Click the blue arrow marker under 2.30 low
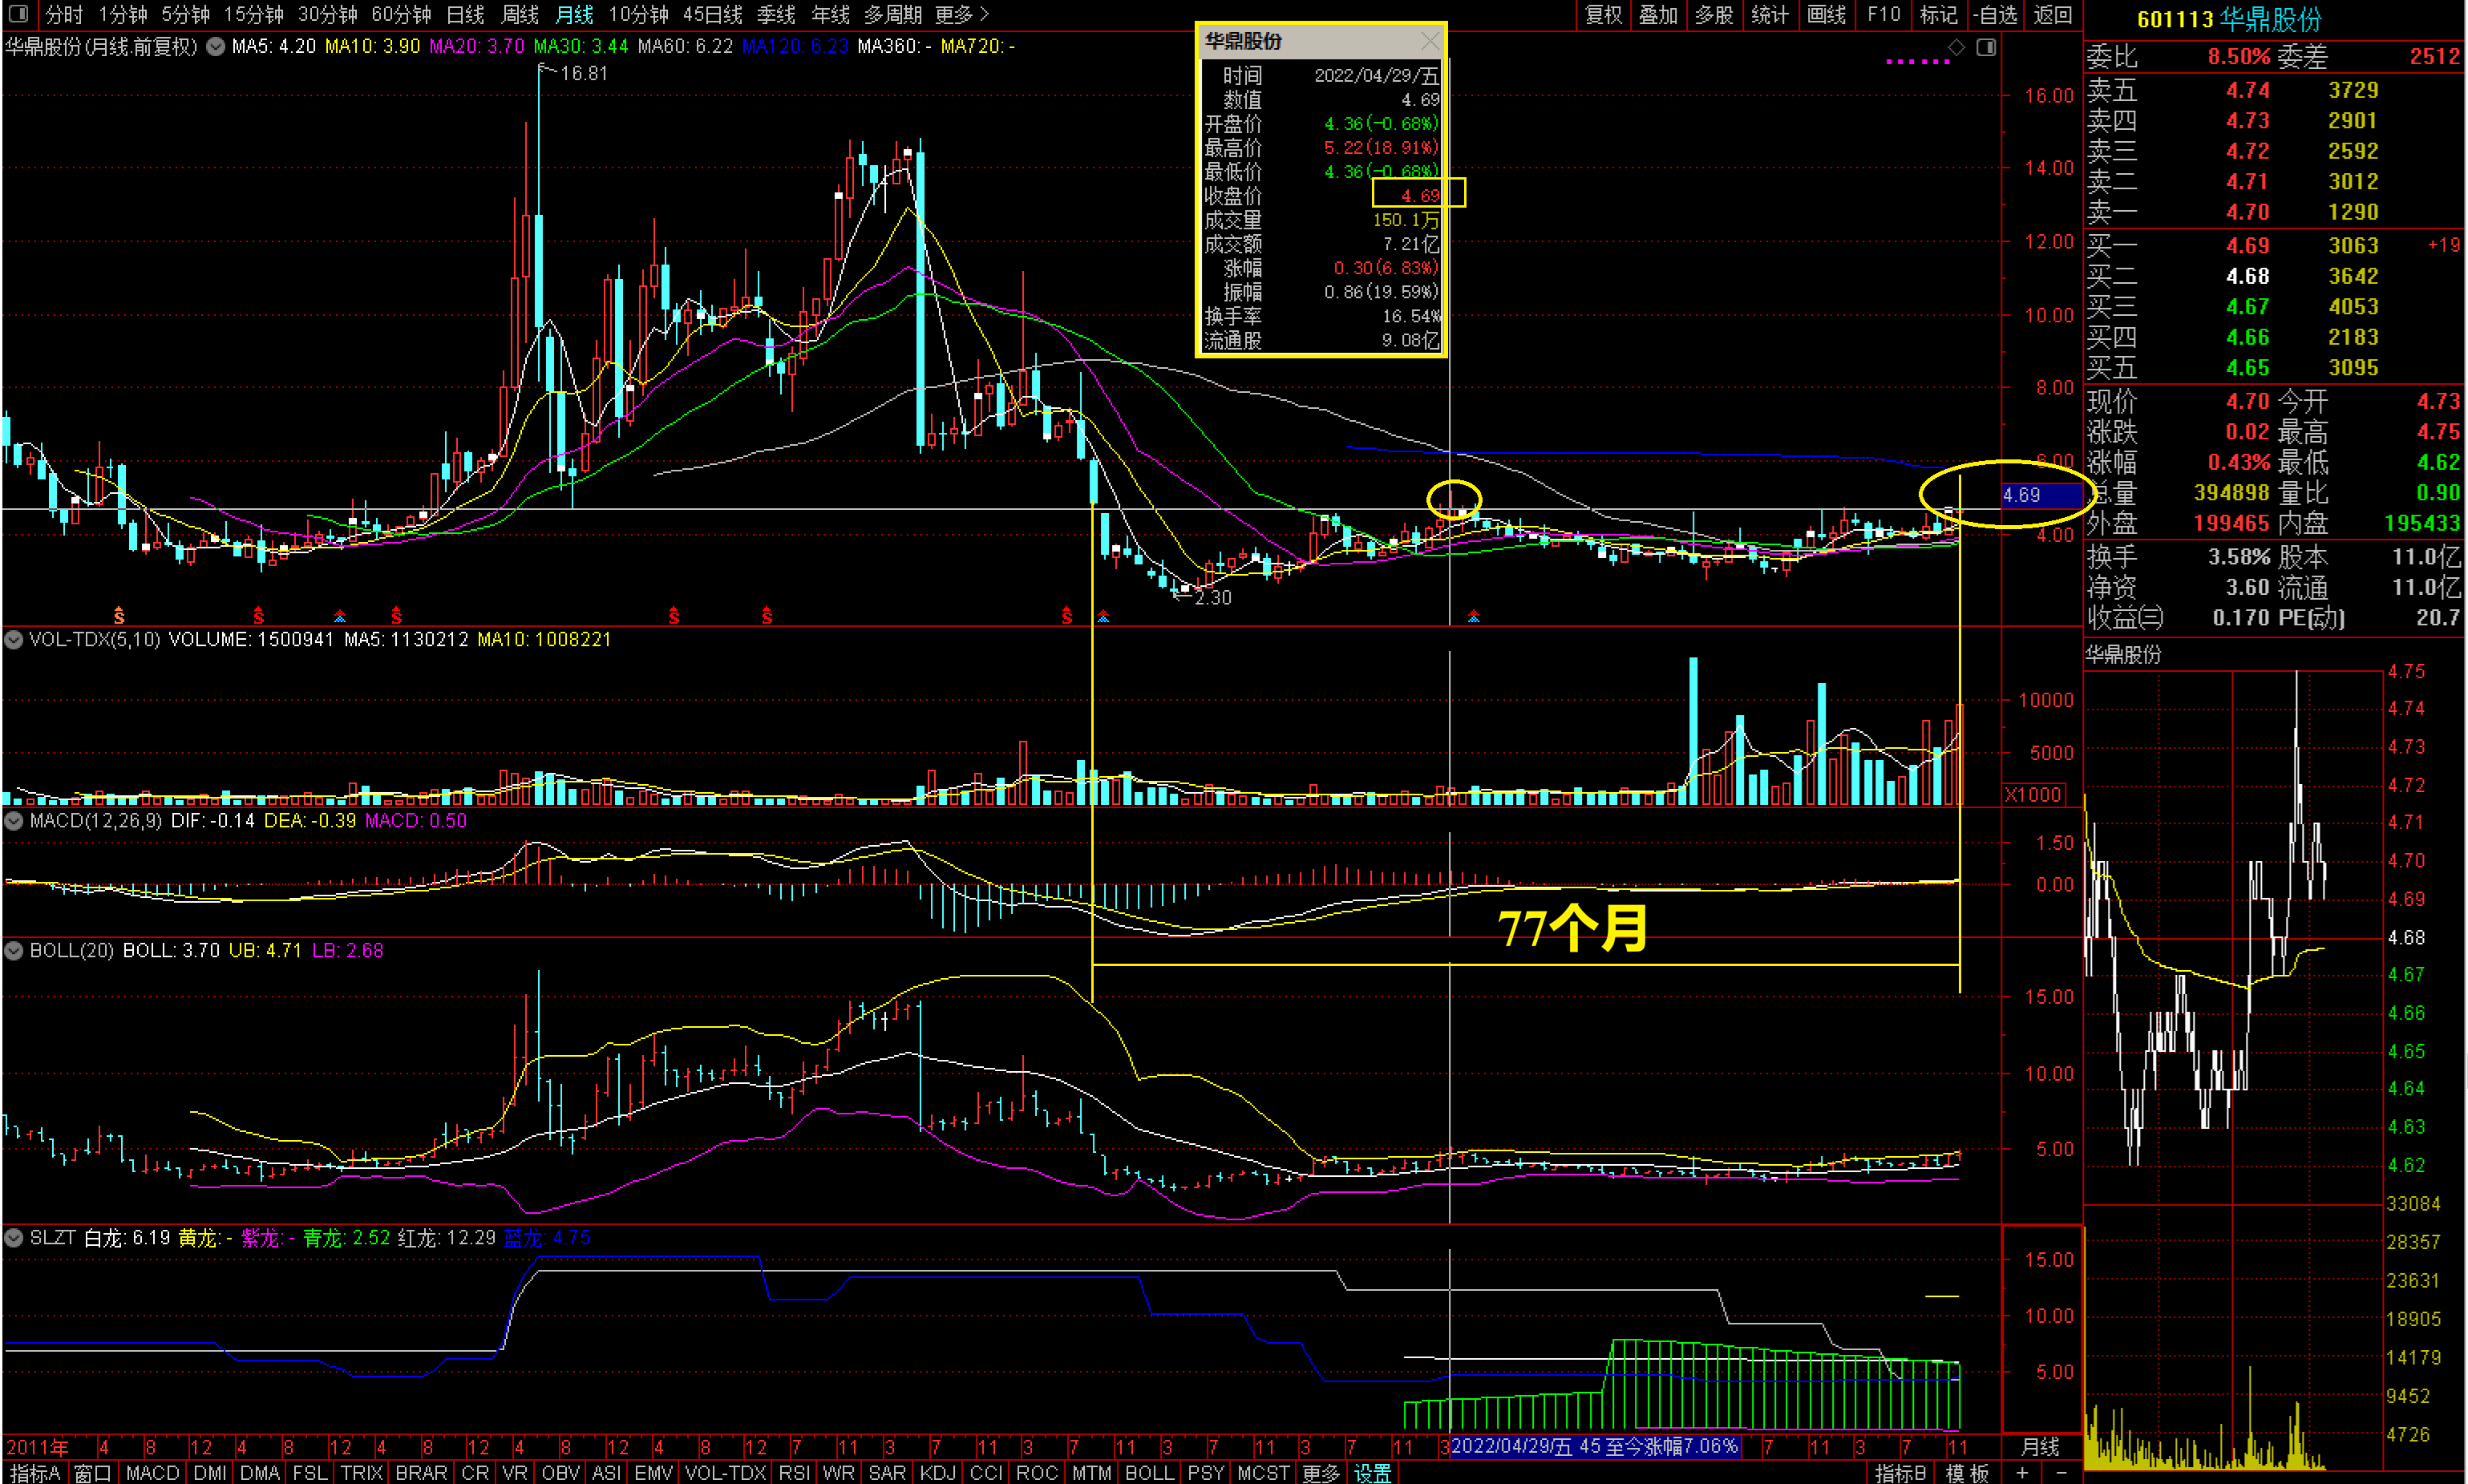This screenshot has width=2468, height=1484. (1103, 617)
